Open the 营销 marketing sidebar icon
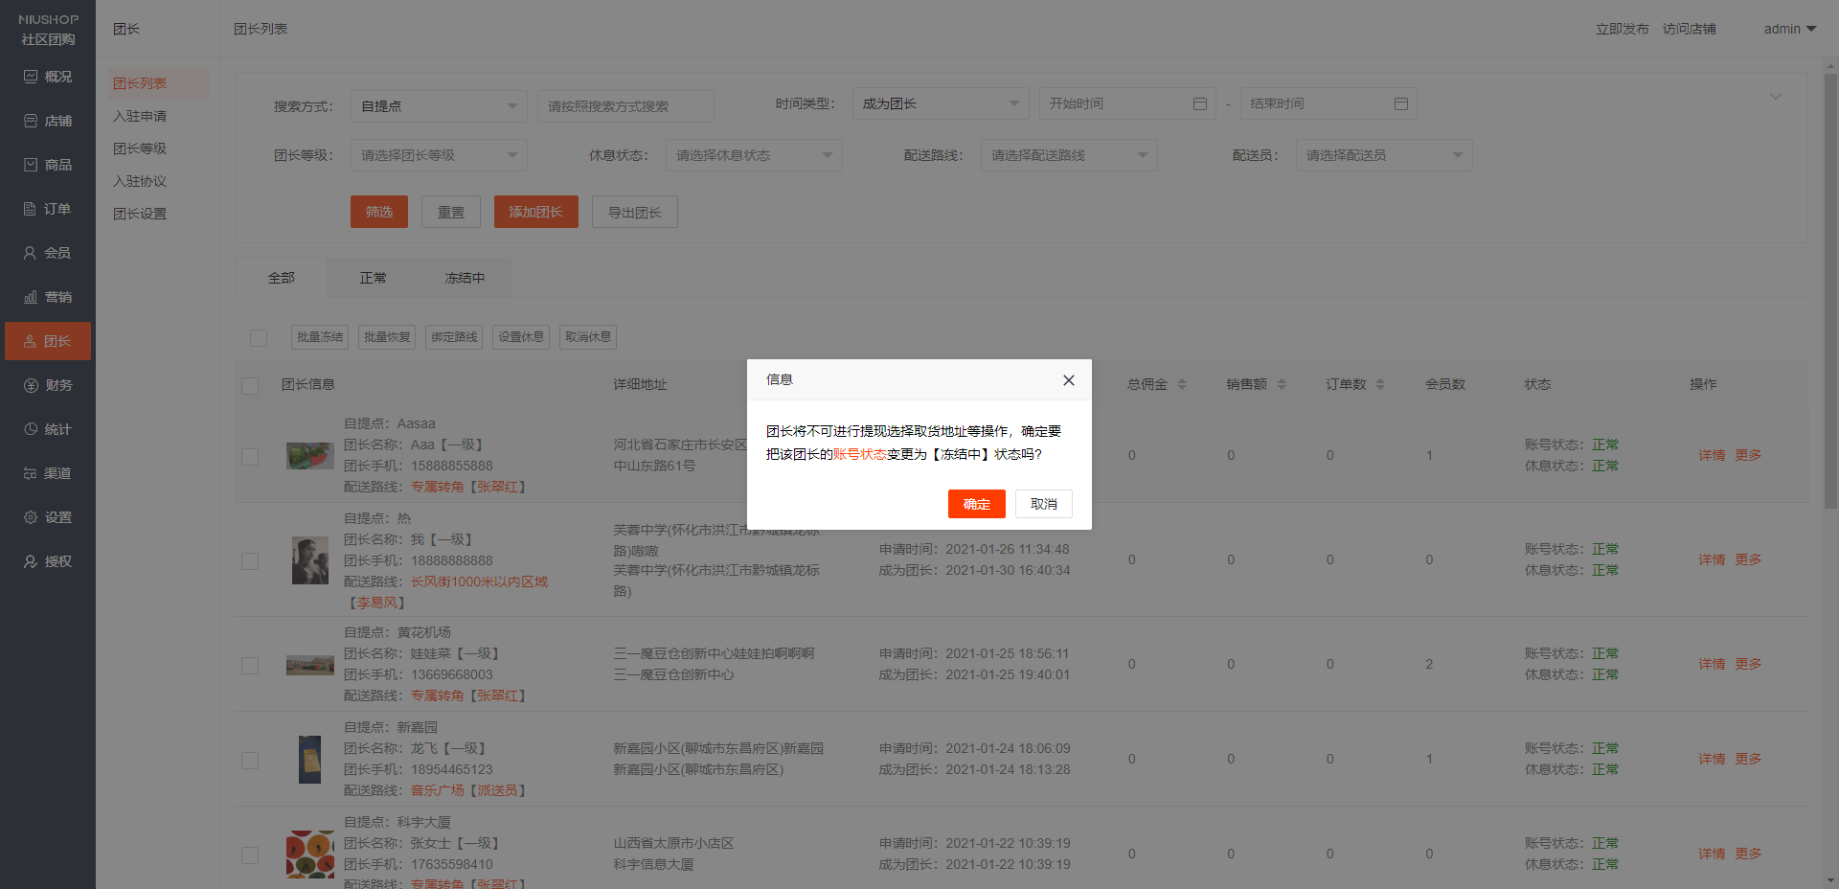 tap(31, 297)
